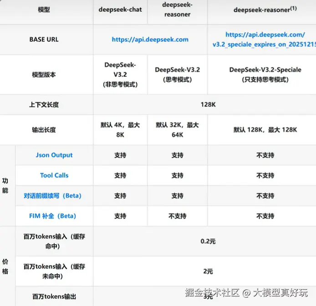Click the 模型 header cell
Screen dimensions: 316x306
[44, 10]
